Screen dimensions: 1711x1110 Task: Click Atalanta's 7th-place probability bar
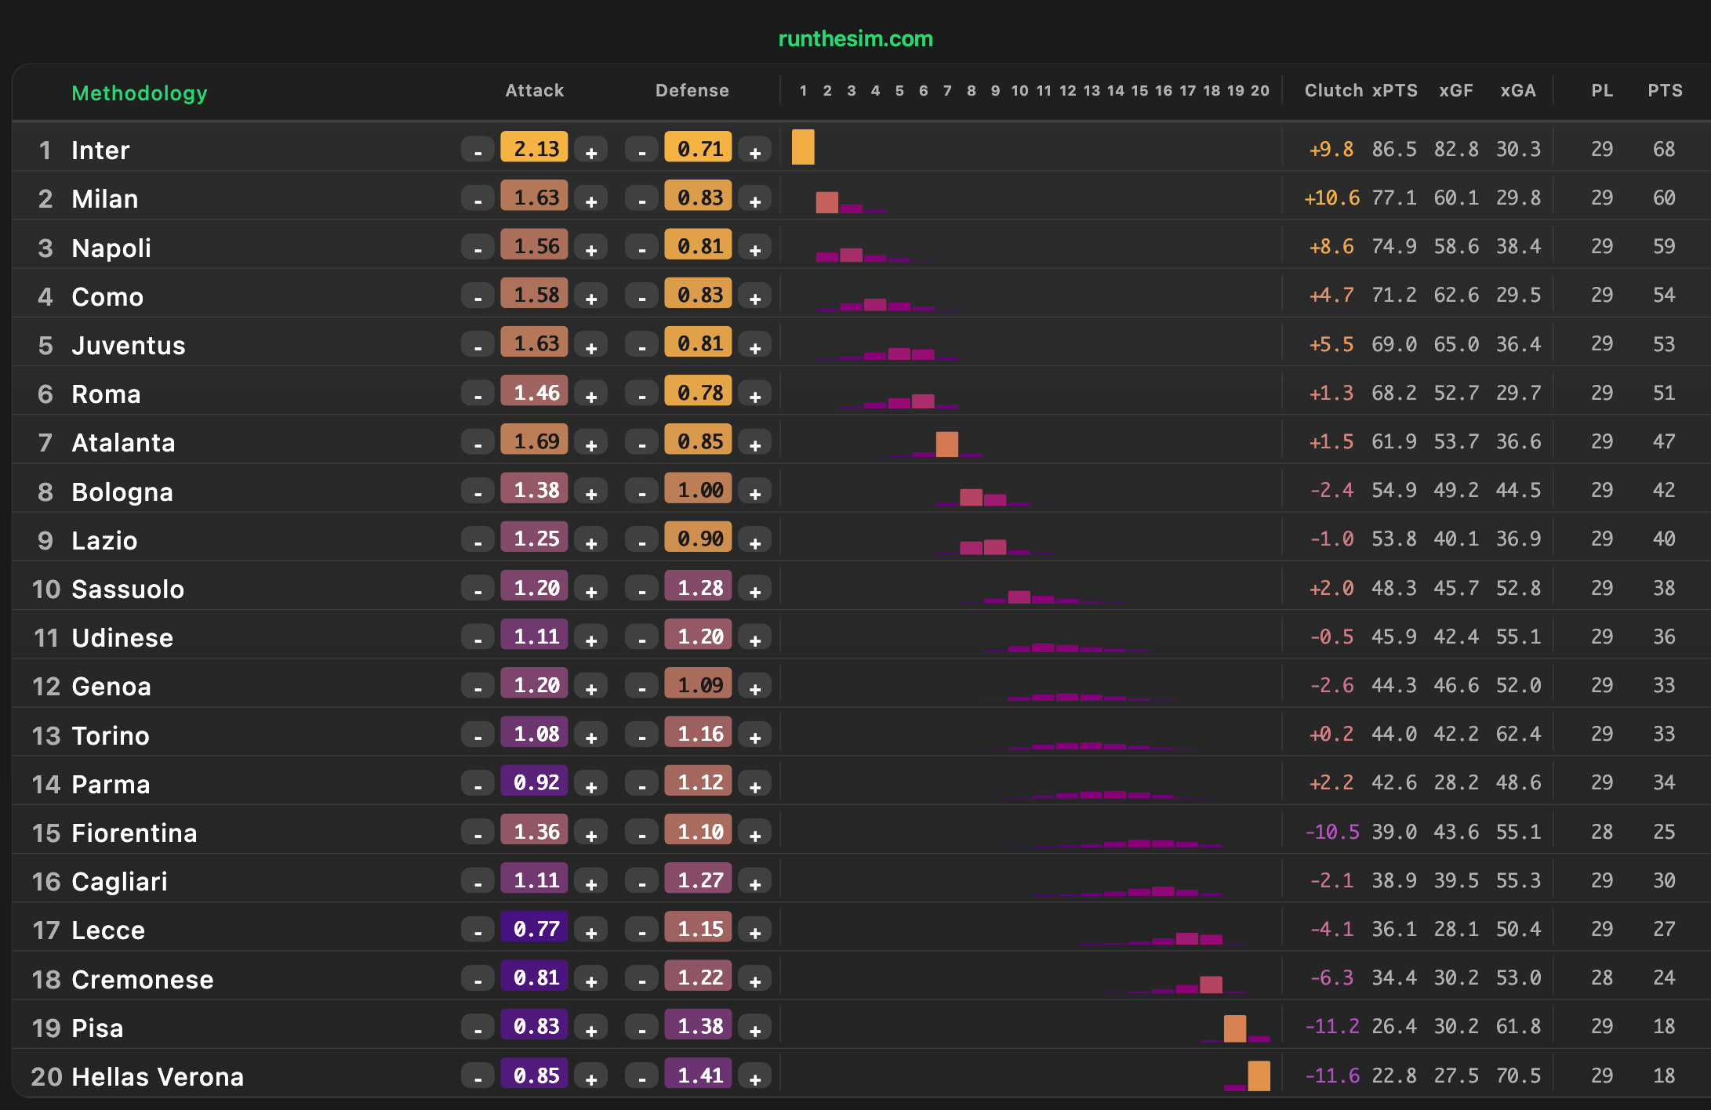[946, 444]
